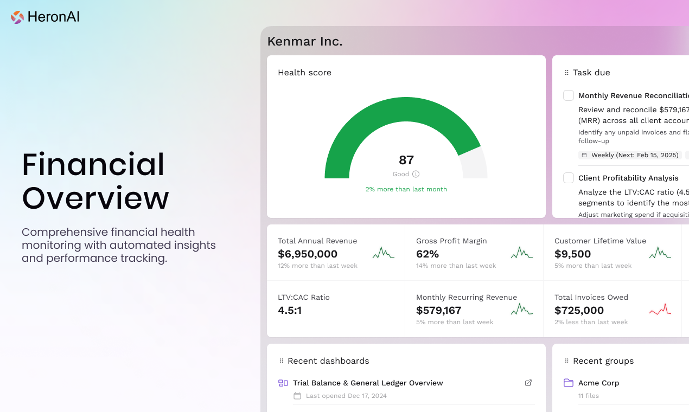The height and width of the screenshot is (412, 689).
Task: Click the LTV:CAC Ratio label
Action: 304,297
